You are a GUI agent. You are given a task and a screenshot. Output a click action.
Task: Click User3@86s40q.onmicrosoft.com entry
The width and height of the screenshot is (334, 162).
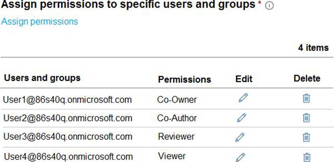point(67,137)
